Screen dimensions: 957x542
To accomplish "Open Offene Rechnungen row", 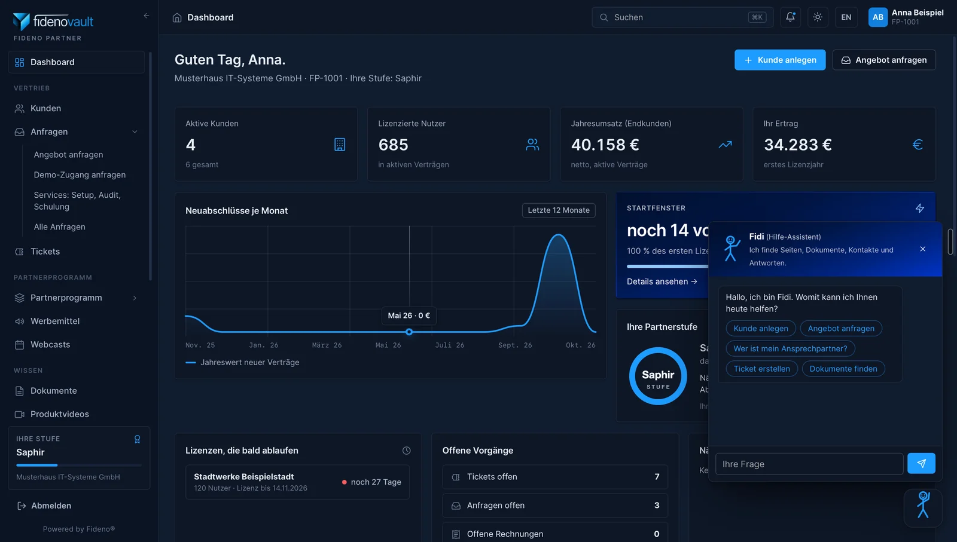I will [x=555, y=533].
